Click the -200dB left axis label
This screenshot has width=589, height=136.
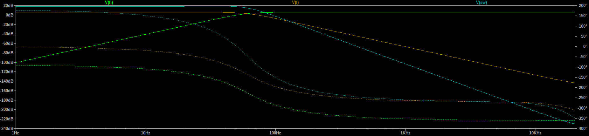point(7,110)
